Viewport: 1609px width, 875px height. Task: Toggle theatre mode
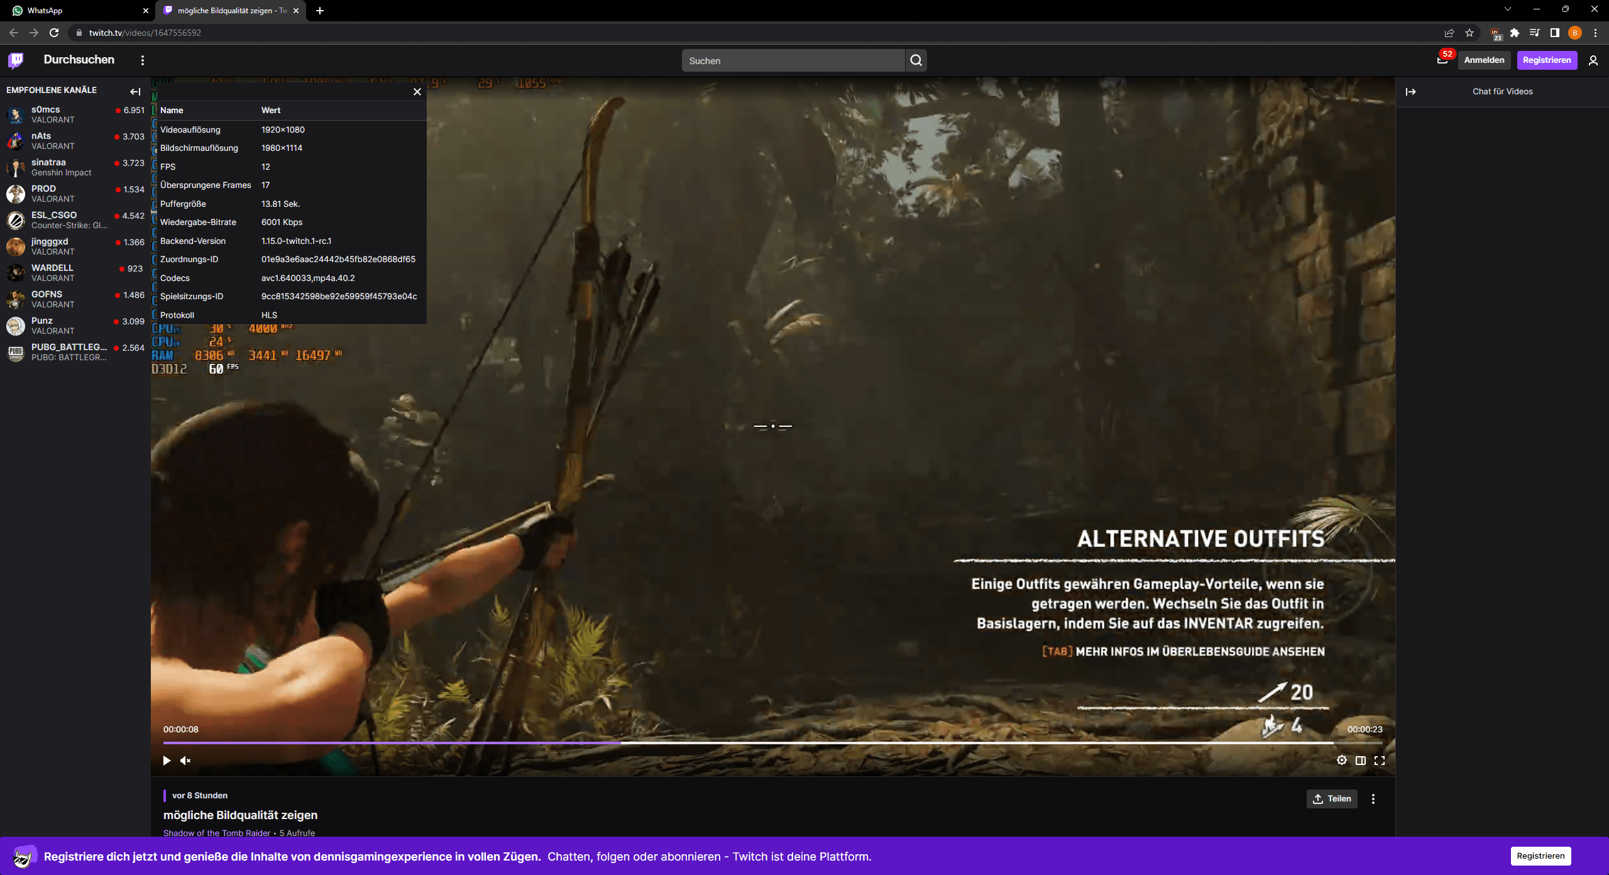click(1361, 761)
